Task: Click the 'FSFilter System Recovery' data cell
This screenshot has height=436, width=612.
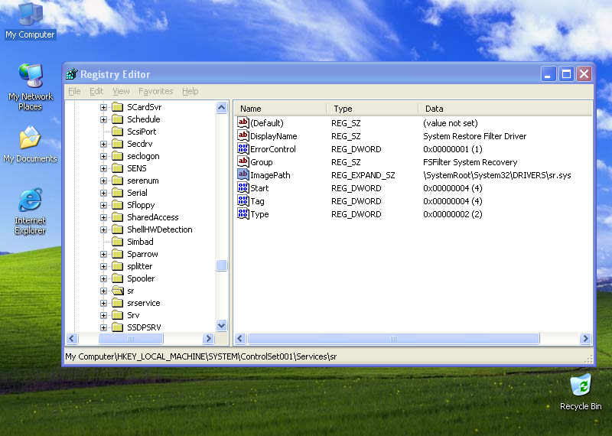Action: click(x=470, y=162)
